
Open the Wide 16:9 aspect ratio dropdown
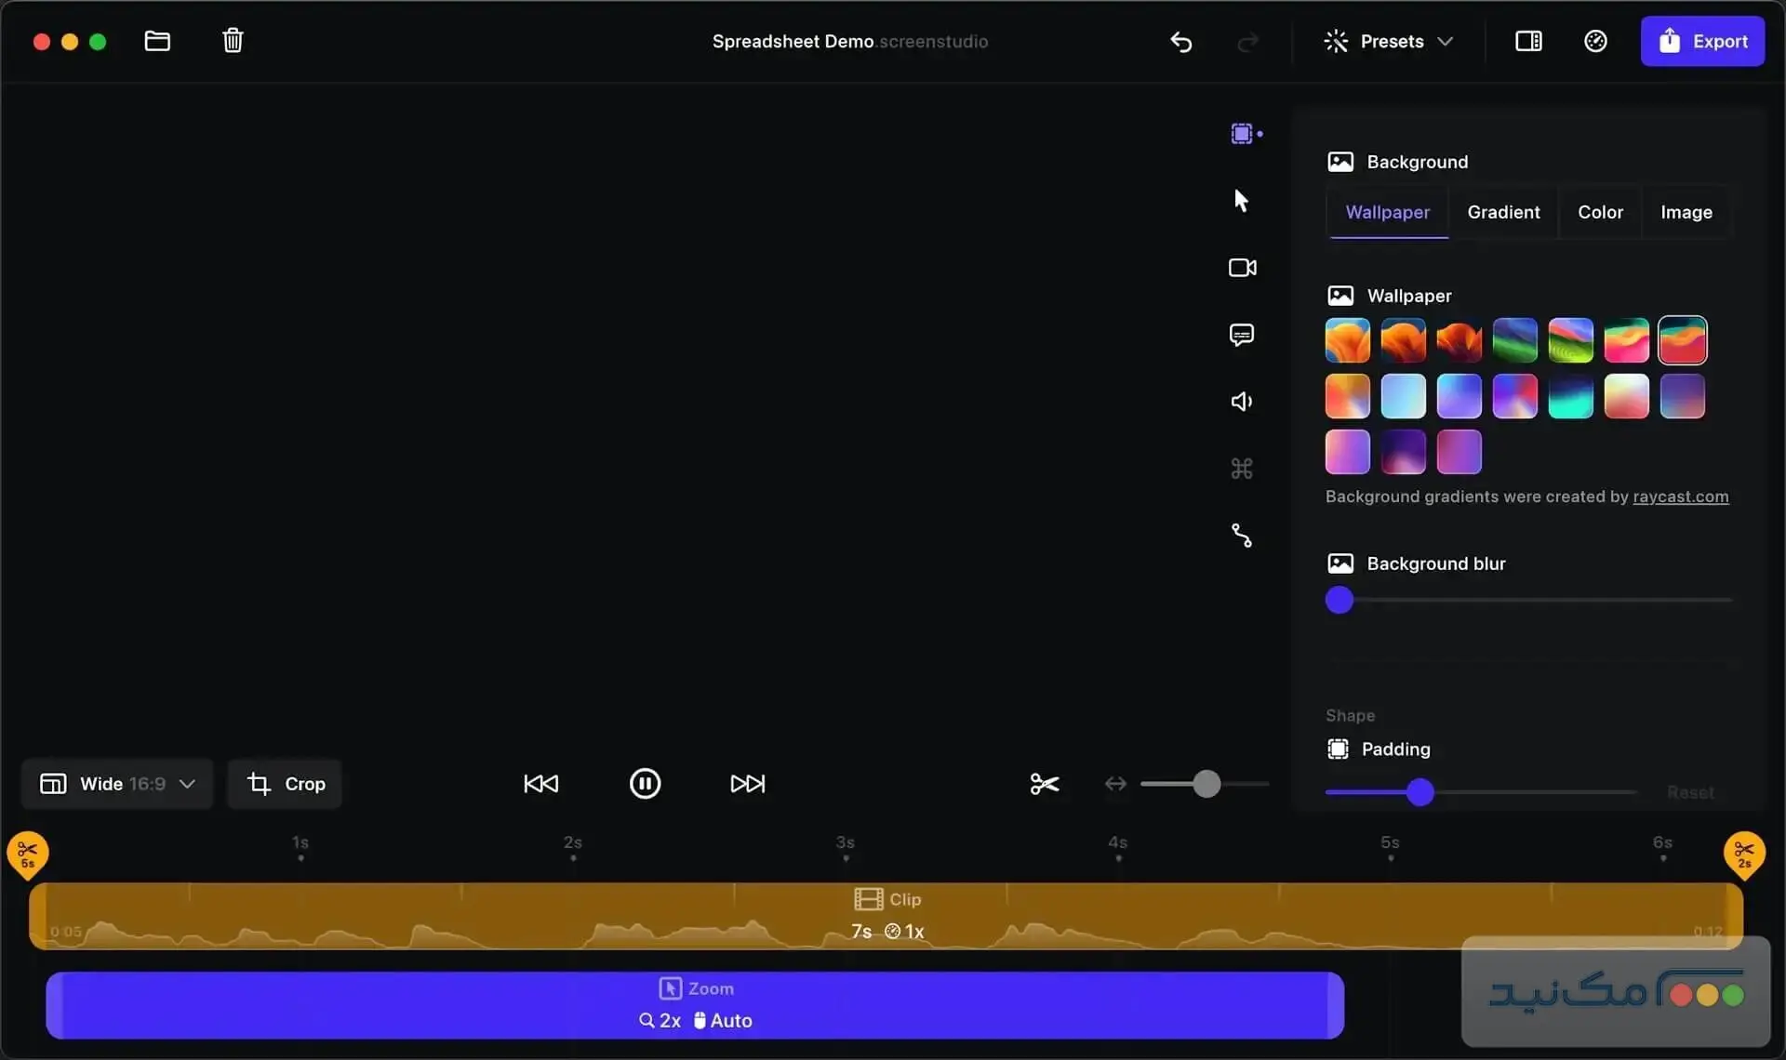point(115,784)
